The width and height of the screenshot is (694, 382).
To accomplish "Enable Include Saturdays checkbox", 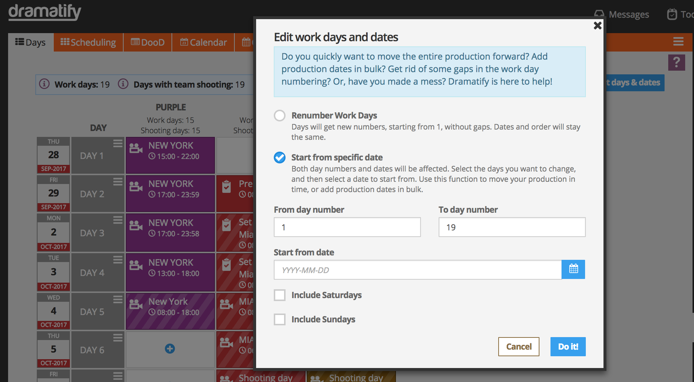I will click(280, 295).
